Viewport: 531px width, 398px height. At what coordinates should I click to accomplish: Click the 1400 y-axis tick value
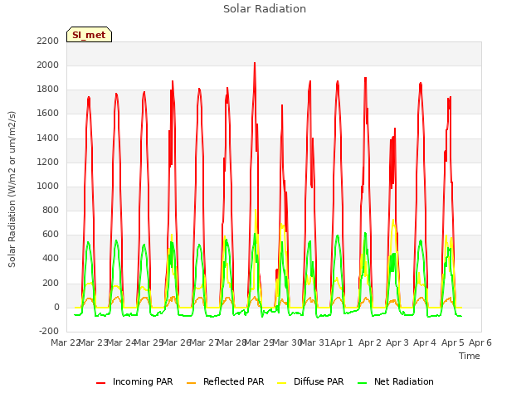pyautogui.click(x=48, y=138)
